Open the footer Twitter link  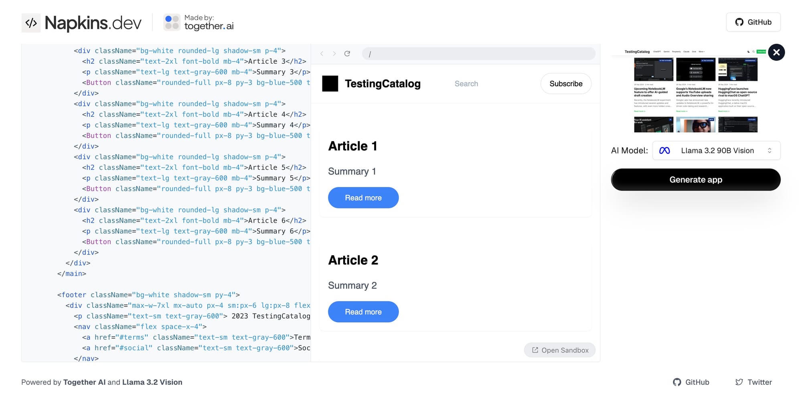(x=753, y=382)
